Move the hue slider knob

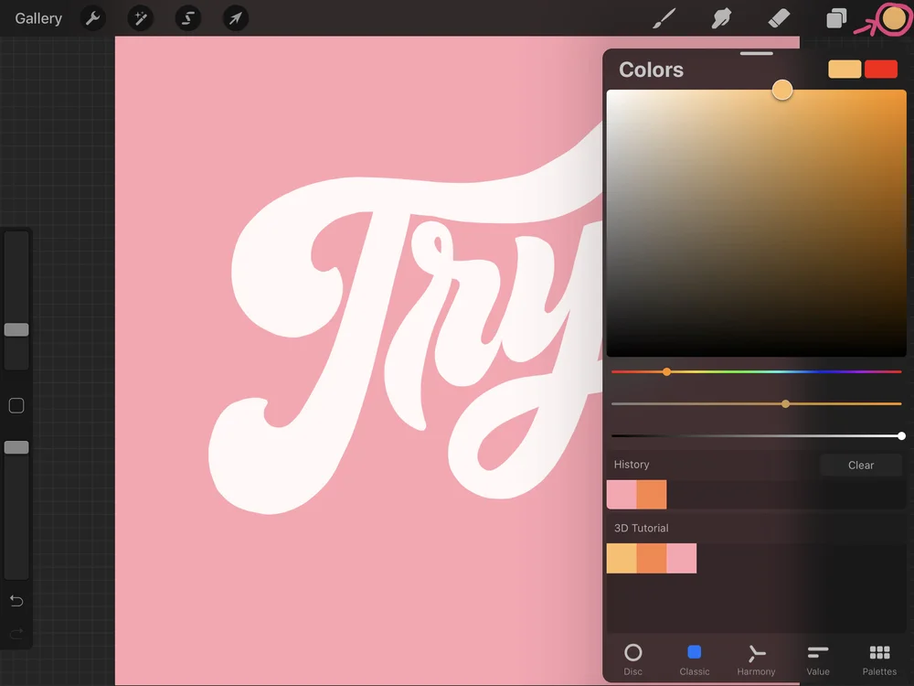tap(666, 371)
